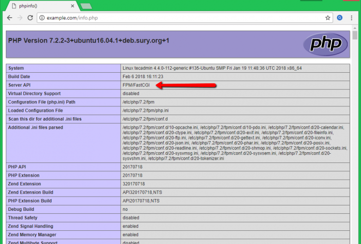Viewport: 361px width, 244px height.
Task: View site information icon in address bar
Action: 42,18
